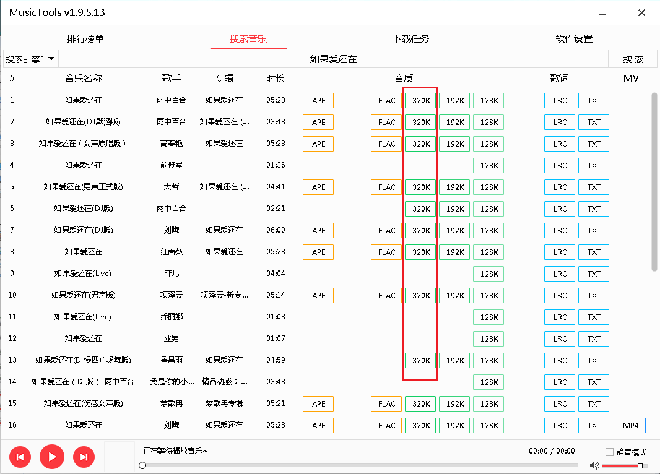Skip to the next track
Viewport: 660px width, 474px height.
(84, 457)
